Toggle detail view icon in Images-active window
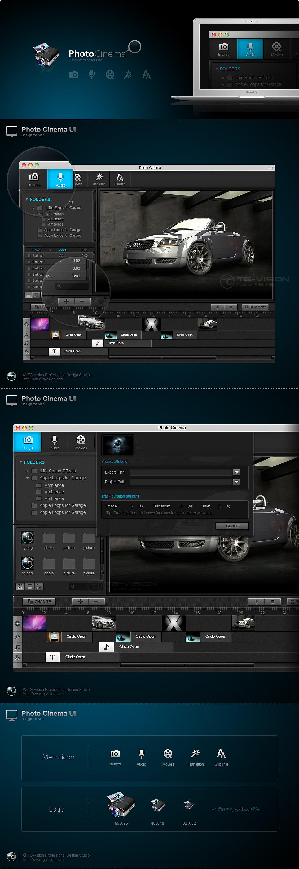 pos(39,586)
